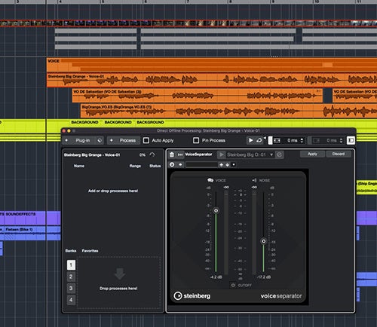Viewport: 377px width, 327px height.
Task: Select the VOICE folder part
Action: (x=212, y=65)
